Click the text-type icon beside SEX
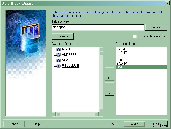 pyautogui.click(x=58, y=60)
